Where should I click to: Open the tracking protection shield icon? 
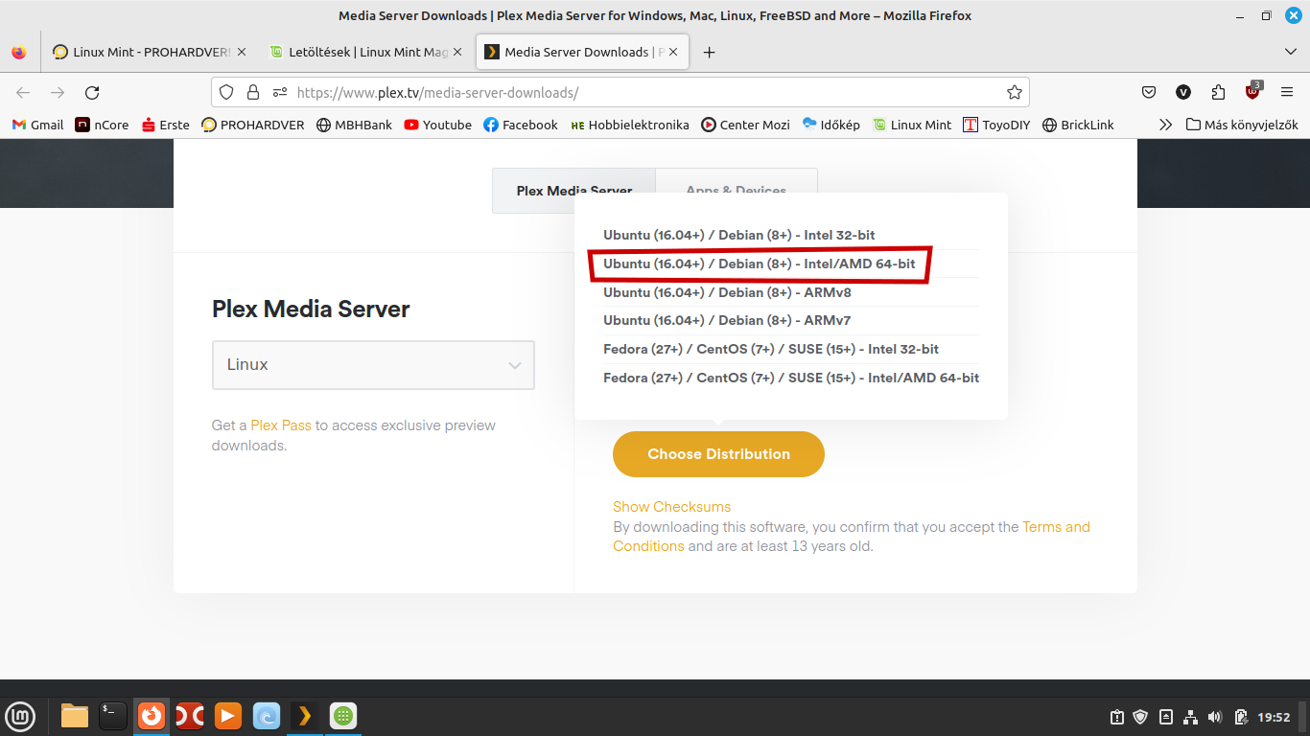(x=226, y=93)
